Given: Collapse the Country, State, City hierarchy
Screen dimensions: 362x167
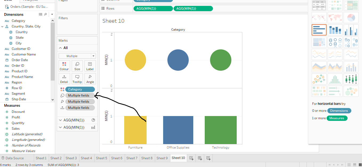Looking at the screenshot, I should (2, 26).
